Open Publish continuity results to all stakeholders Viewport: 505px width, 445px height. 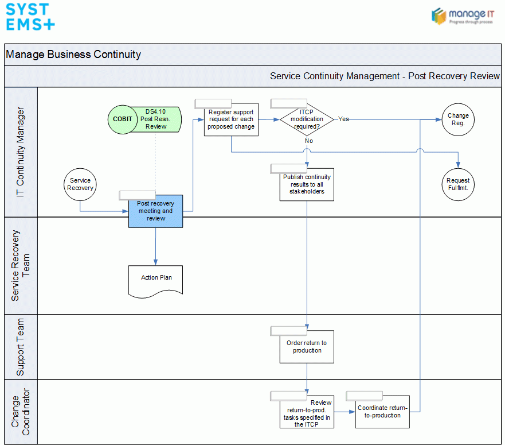click(307, 184)
